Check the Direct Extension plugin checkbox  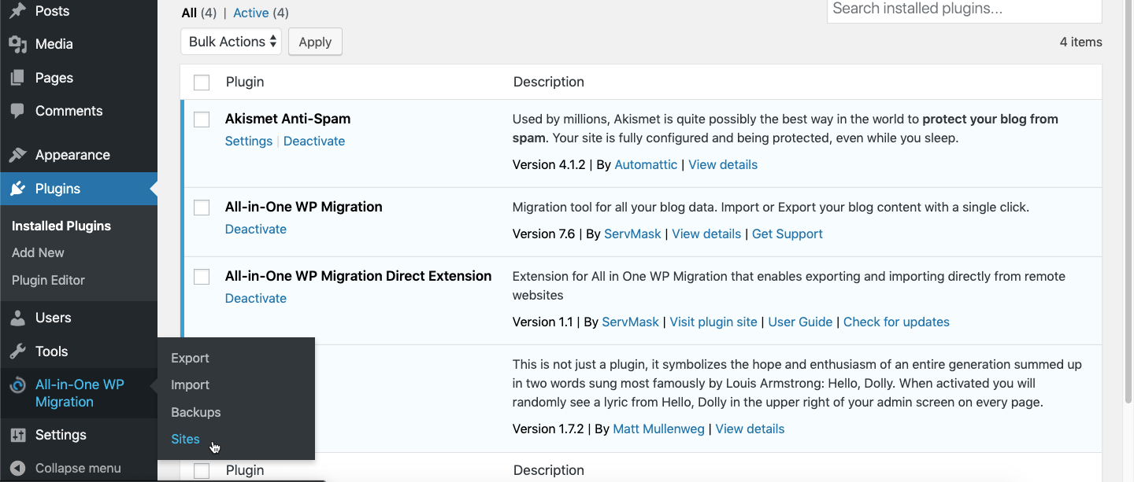click(202, 277)
